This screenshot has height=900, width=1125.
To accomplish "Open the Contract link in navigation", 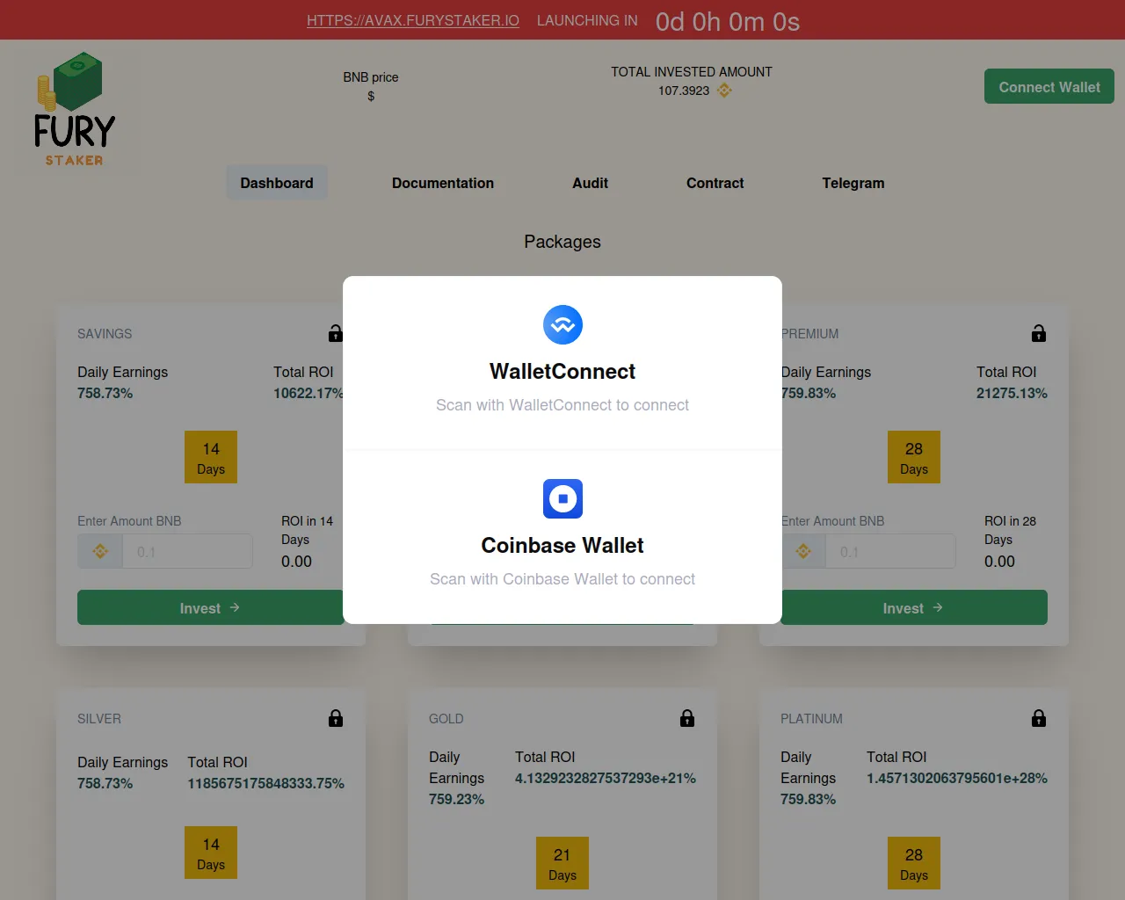I will (x=715, y=183).
